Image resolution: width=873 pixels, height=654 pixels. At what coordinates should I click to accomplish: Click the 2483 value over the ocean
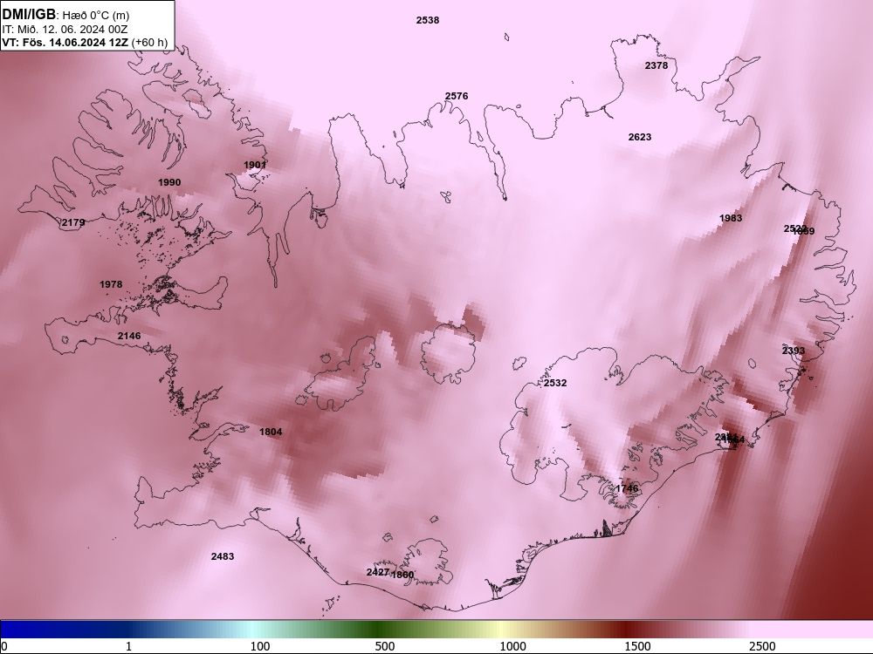[x=223, y=556]
